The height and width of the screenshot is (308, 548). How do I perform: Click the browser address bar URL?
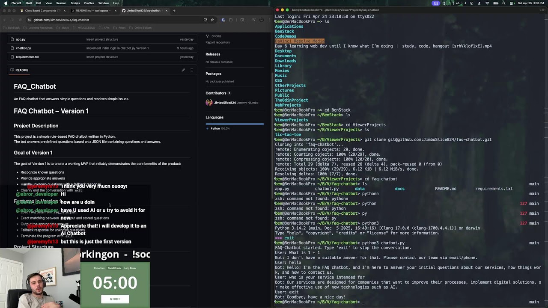click(61, 20)
